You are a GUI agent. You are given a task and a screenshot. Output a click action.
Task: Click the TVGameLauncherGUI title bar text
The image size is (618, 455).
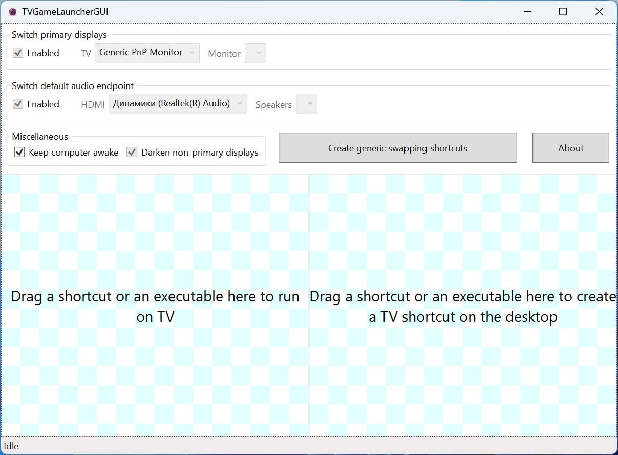point(65,12)
